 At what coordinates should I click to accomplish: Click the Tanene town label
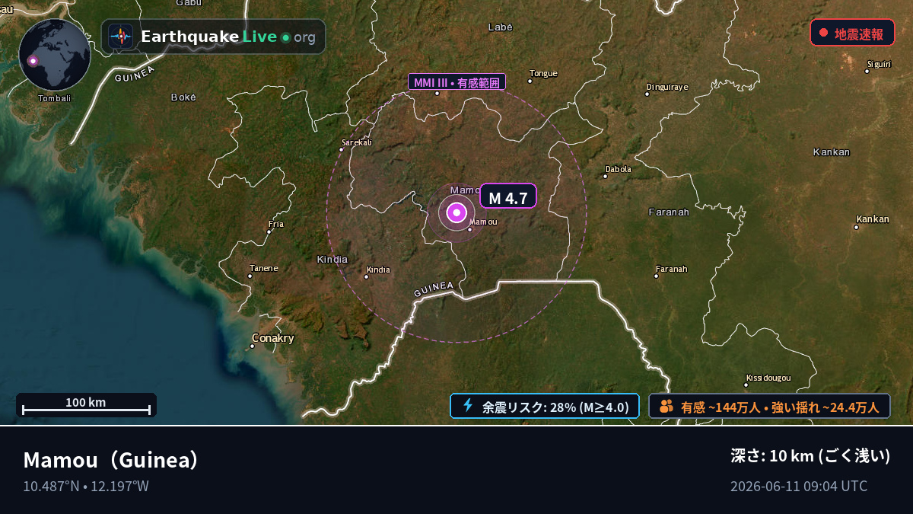pyautogui.click(x=264, y=267)
